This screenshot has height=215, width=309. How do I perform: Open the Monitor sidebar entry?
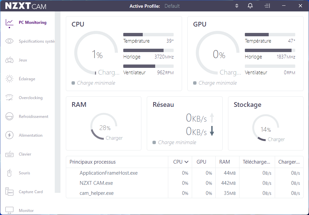point(26,211)
